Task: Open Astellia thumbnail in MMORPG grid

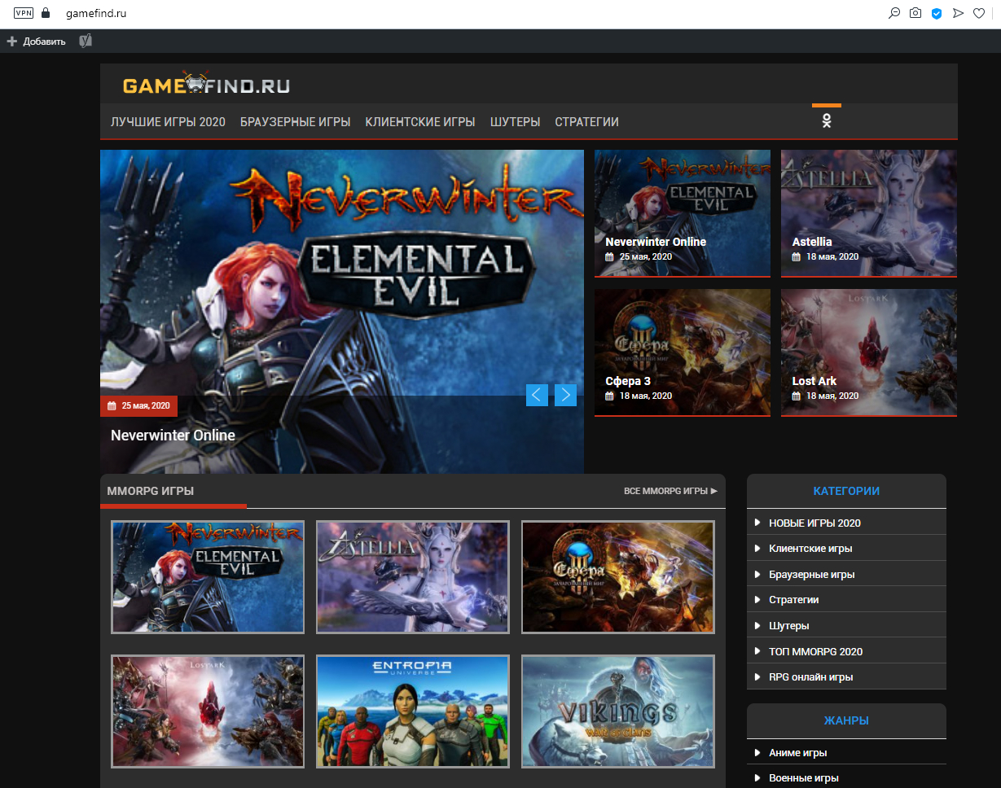Action: (413, 577)
